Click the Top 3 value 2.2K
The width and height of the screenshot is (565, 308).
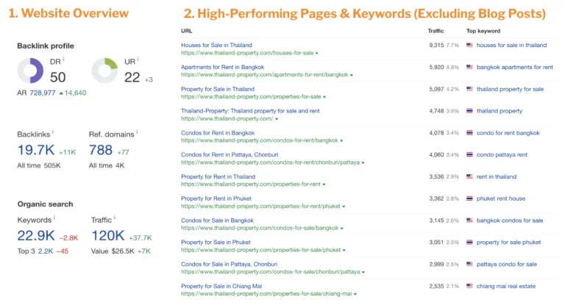[46, 251]
